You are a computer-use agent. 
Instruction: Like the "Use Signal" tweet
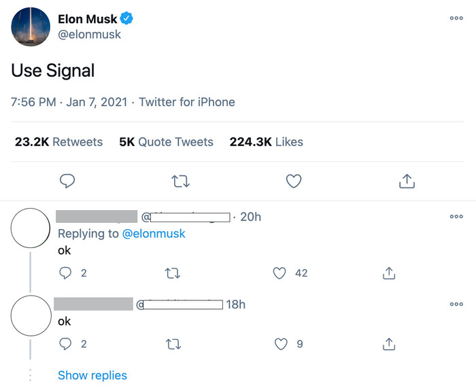click(294, 181)
